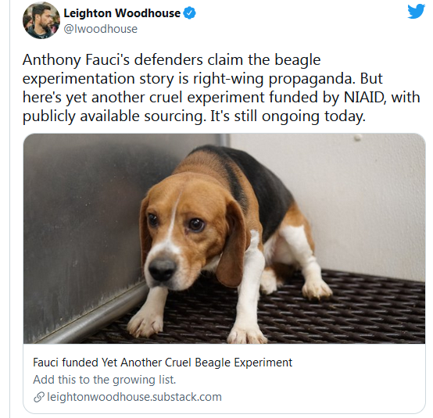Click the tweet text about NIAID experiment
The image size is (433, 418).
click(x=221, y=88)
